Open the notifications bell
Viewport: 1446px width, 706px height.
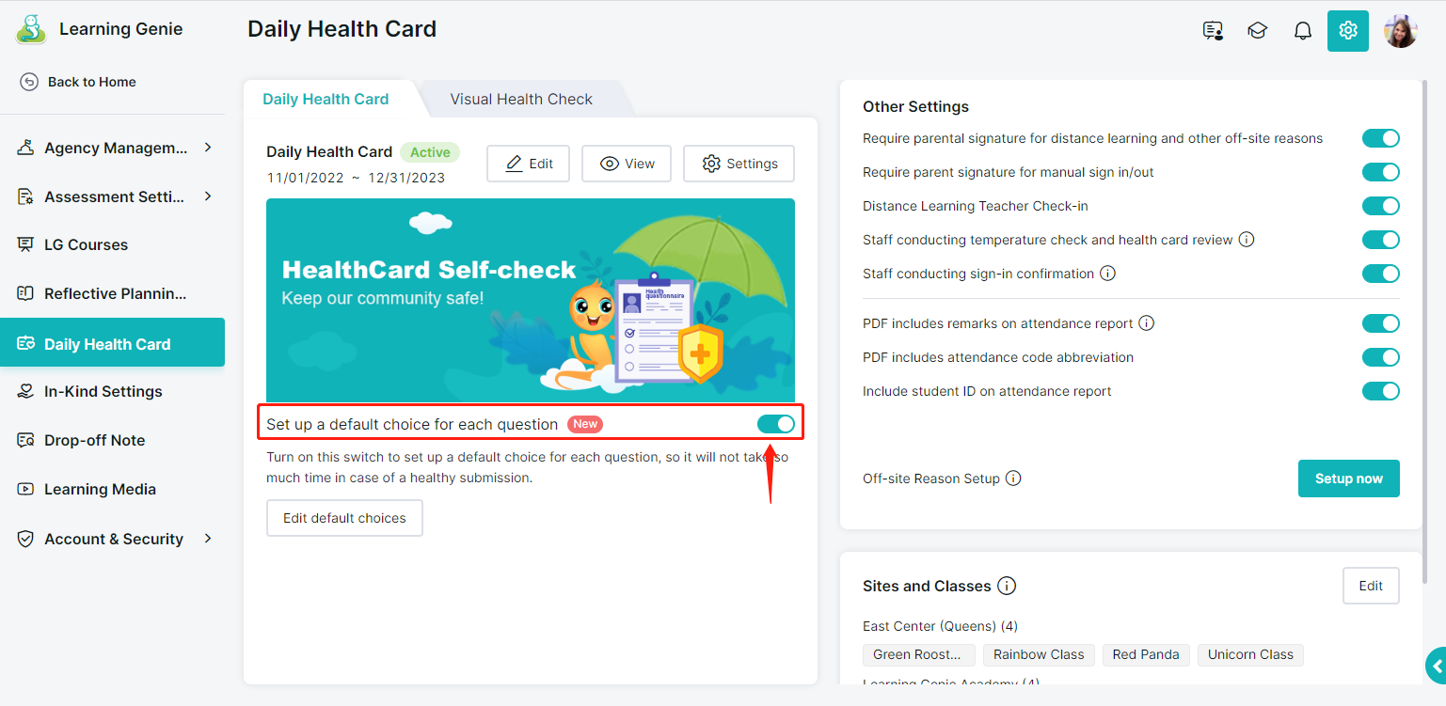coord(1303,31)
